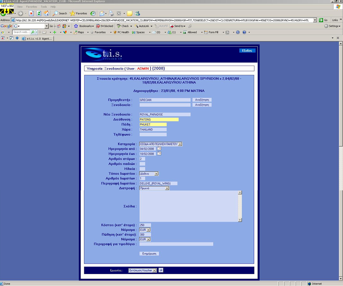Select the e.t.i.s. v1.0 Agent browser tab
Viewport: 343px width, 286px height.
[x=37, y=39]
